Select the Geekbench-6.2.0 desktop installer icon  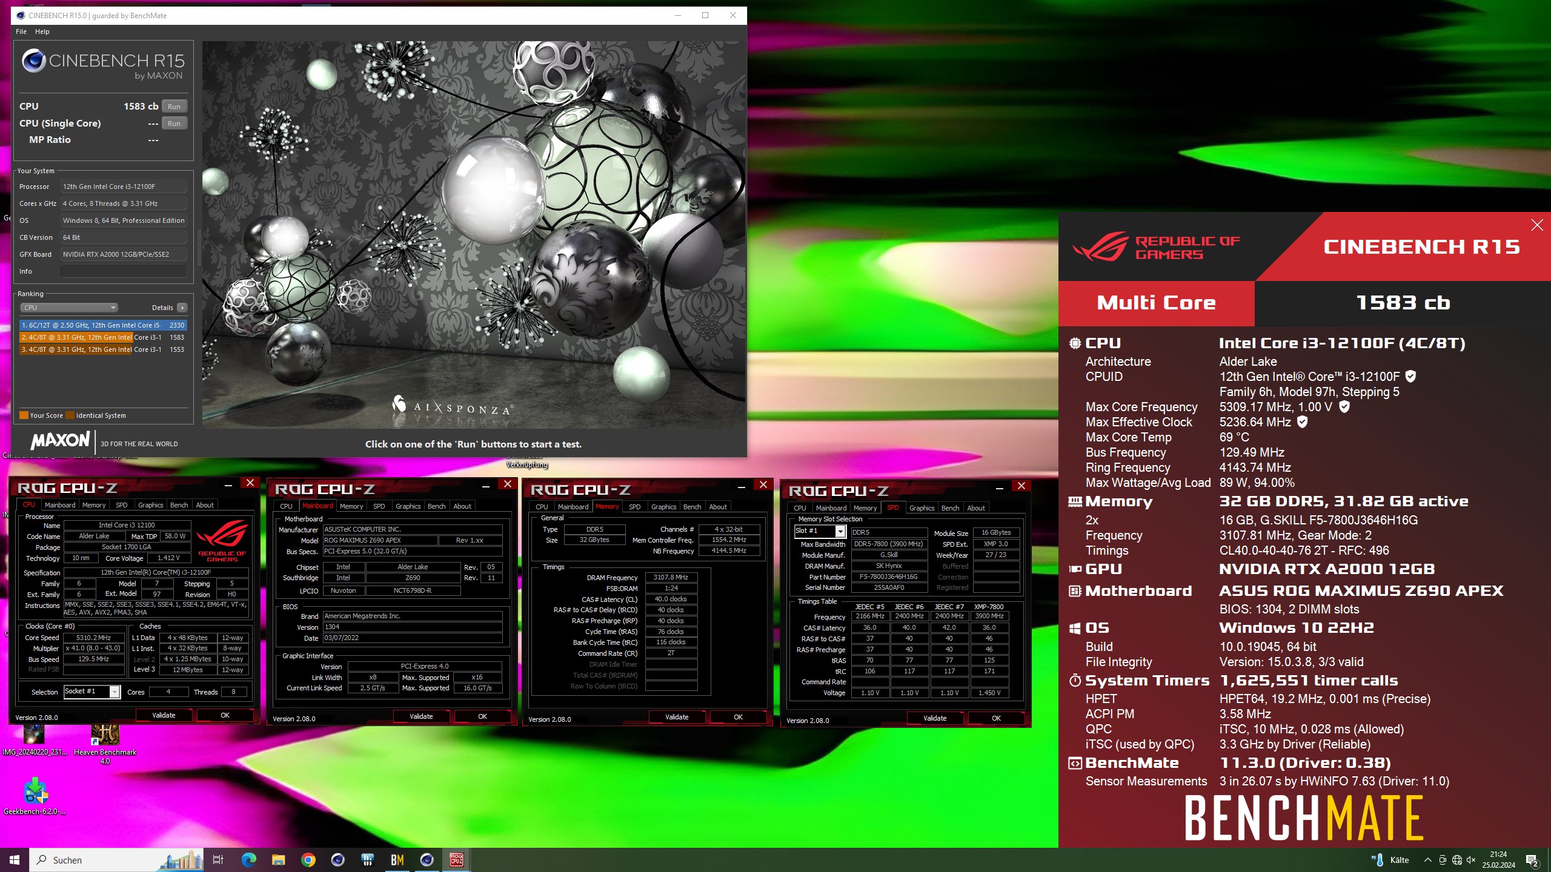tap(35, 796)
